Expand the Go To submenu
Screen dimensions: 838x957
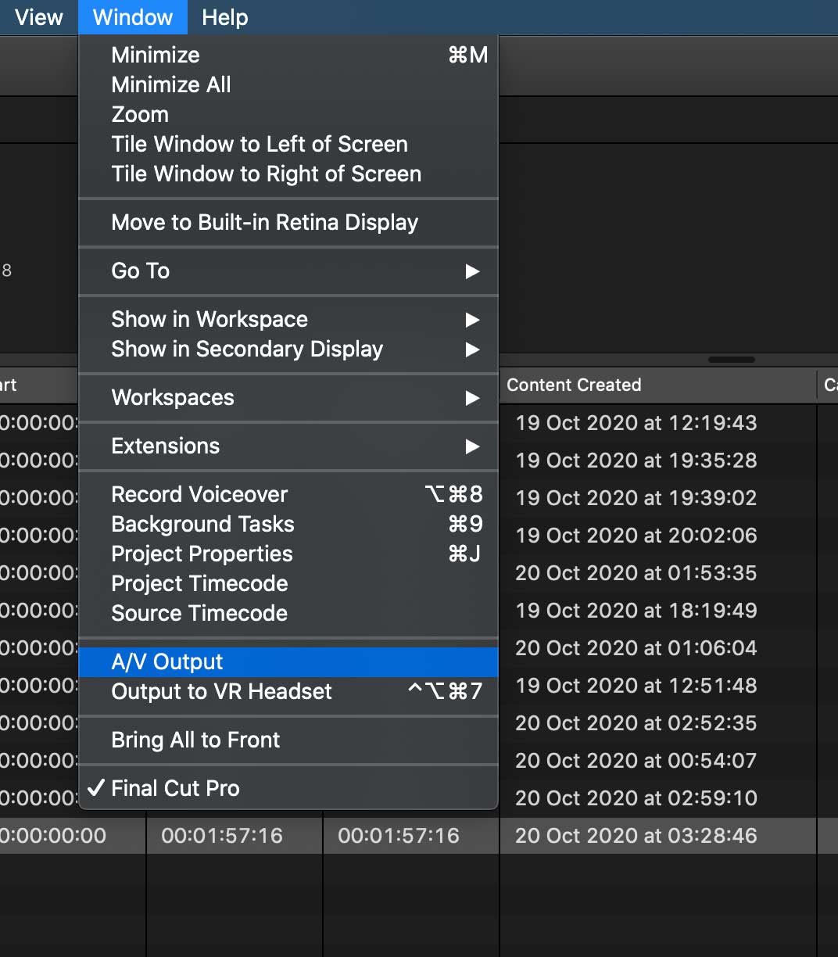(288, 271)
